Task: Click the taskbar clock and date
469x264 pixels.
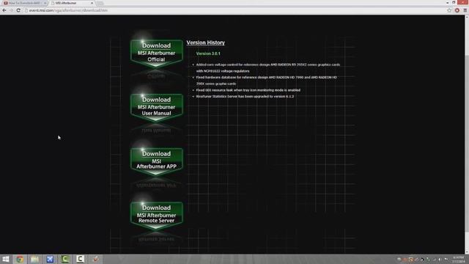Action: pos(458,260)
